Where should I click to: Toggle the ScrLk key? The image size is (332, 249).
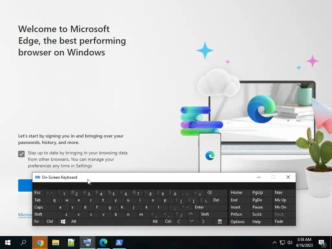coord(261,214)
